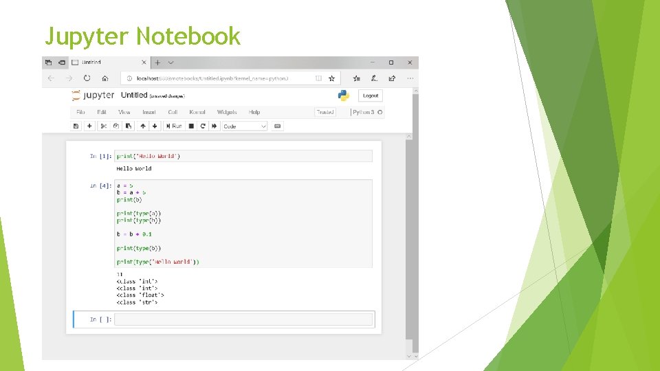Close the Untitled browser tab
Image resolution: width=660 pixels, height=371 pixels.
pos(144,63)
